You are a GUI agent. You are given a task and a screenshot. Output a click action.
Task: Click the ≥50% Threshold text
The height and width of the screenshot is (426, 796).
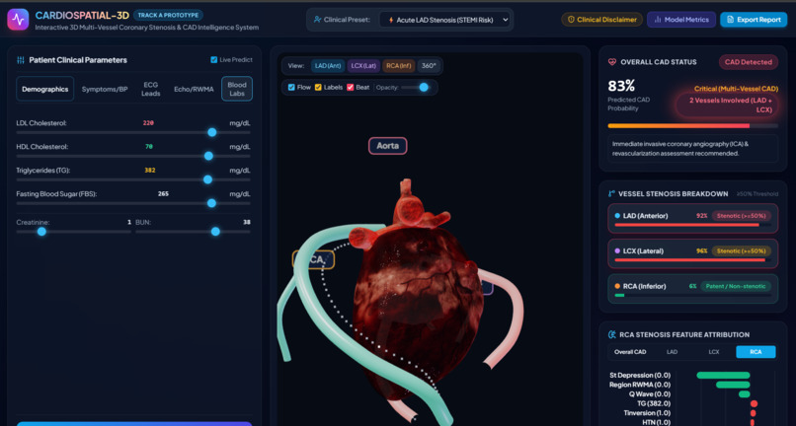tap(756, 193)
